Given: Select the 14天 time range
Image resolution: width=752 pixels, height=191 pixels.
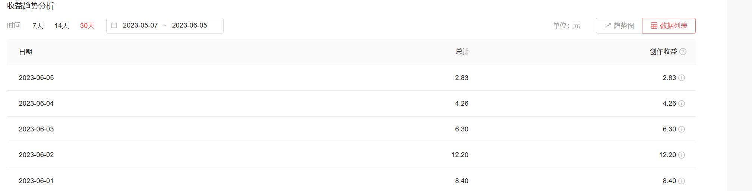Looking at the screenshot, I should [x=62, y=26].
